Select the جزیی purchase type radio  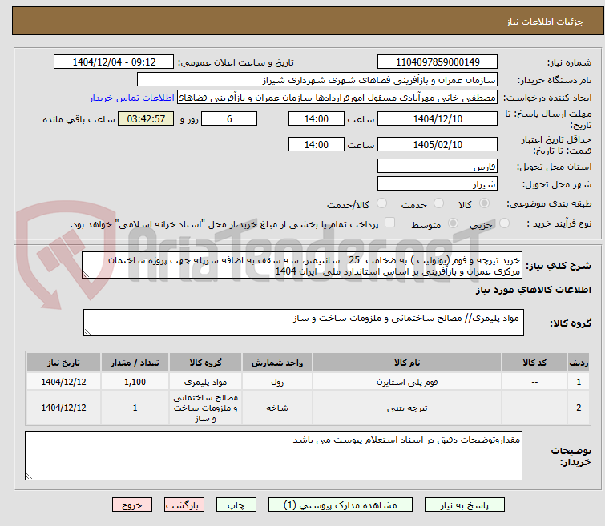coord(504,223)
